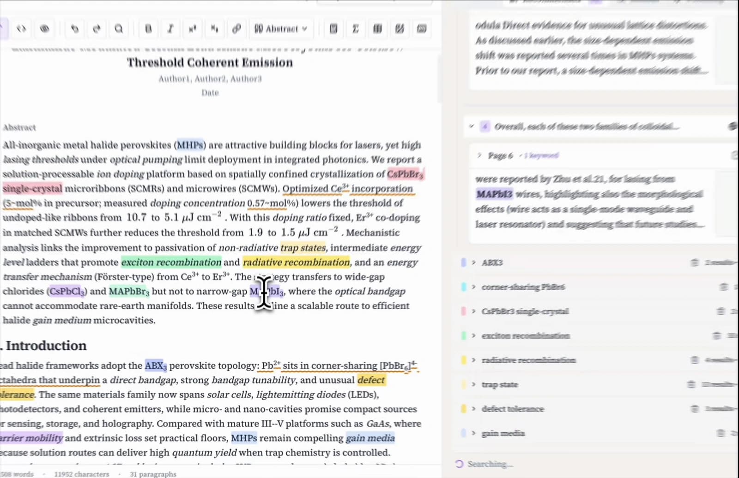This screenshot has width=739, height=478.
Task: Click highlighted CsPbCl3 in the abstract
Action: (x=67, y=291)
